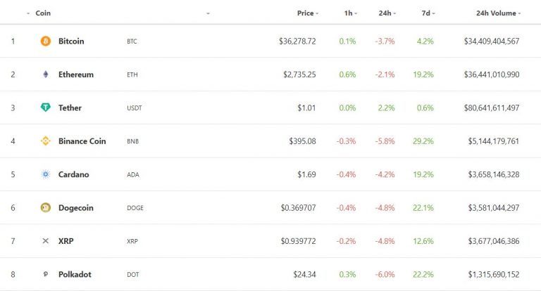Sort by the Price column header
Image resolution: width=541 pixels, height=291 pixels.
coord(305,13)
